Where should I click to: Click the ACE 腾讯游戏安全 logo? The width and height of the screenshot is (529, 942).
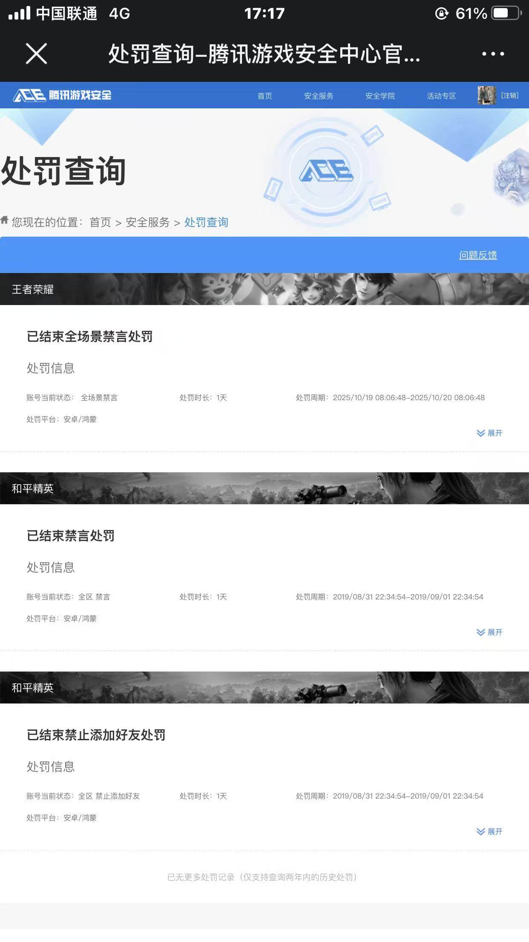pyautogui.click(x=62, y=95)
